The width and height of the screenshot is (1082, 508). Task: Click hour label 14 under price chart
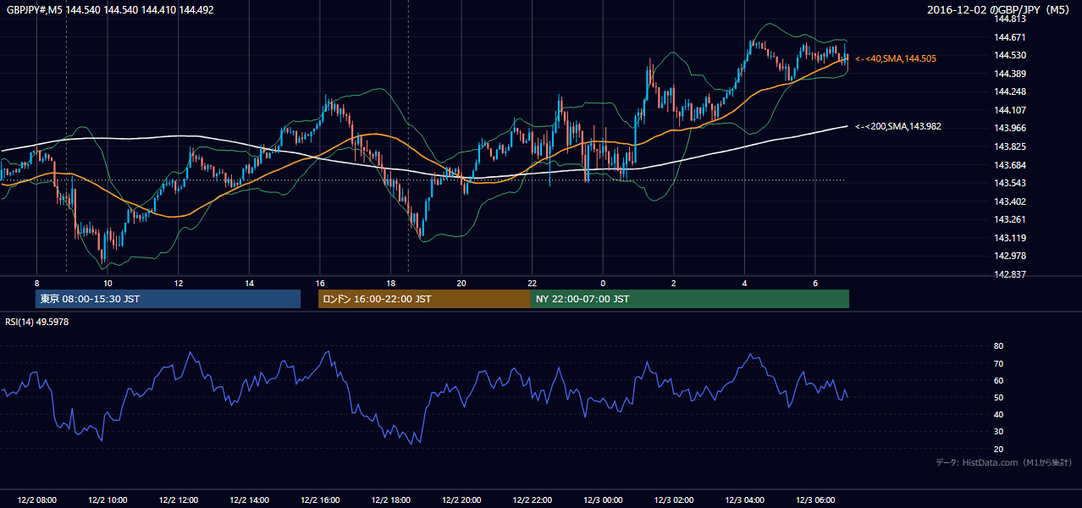(x=249, y=283)
